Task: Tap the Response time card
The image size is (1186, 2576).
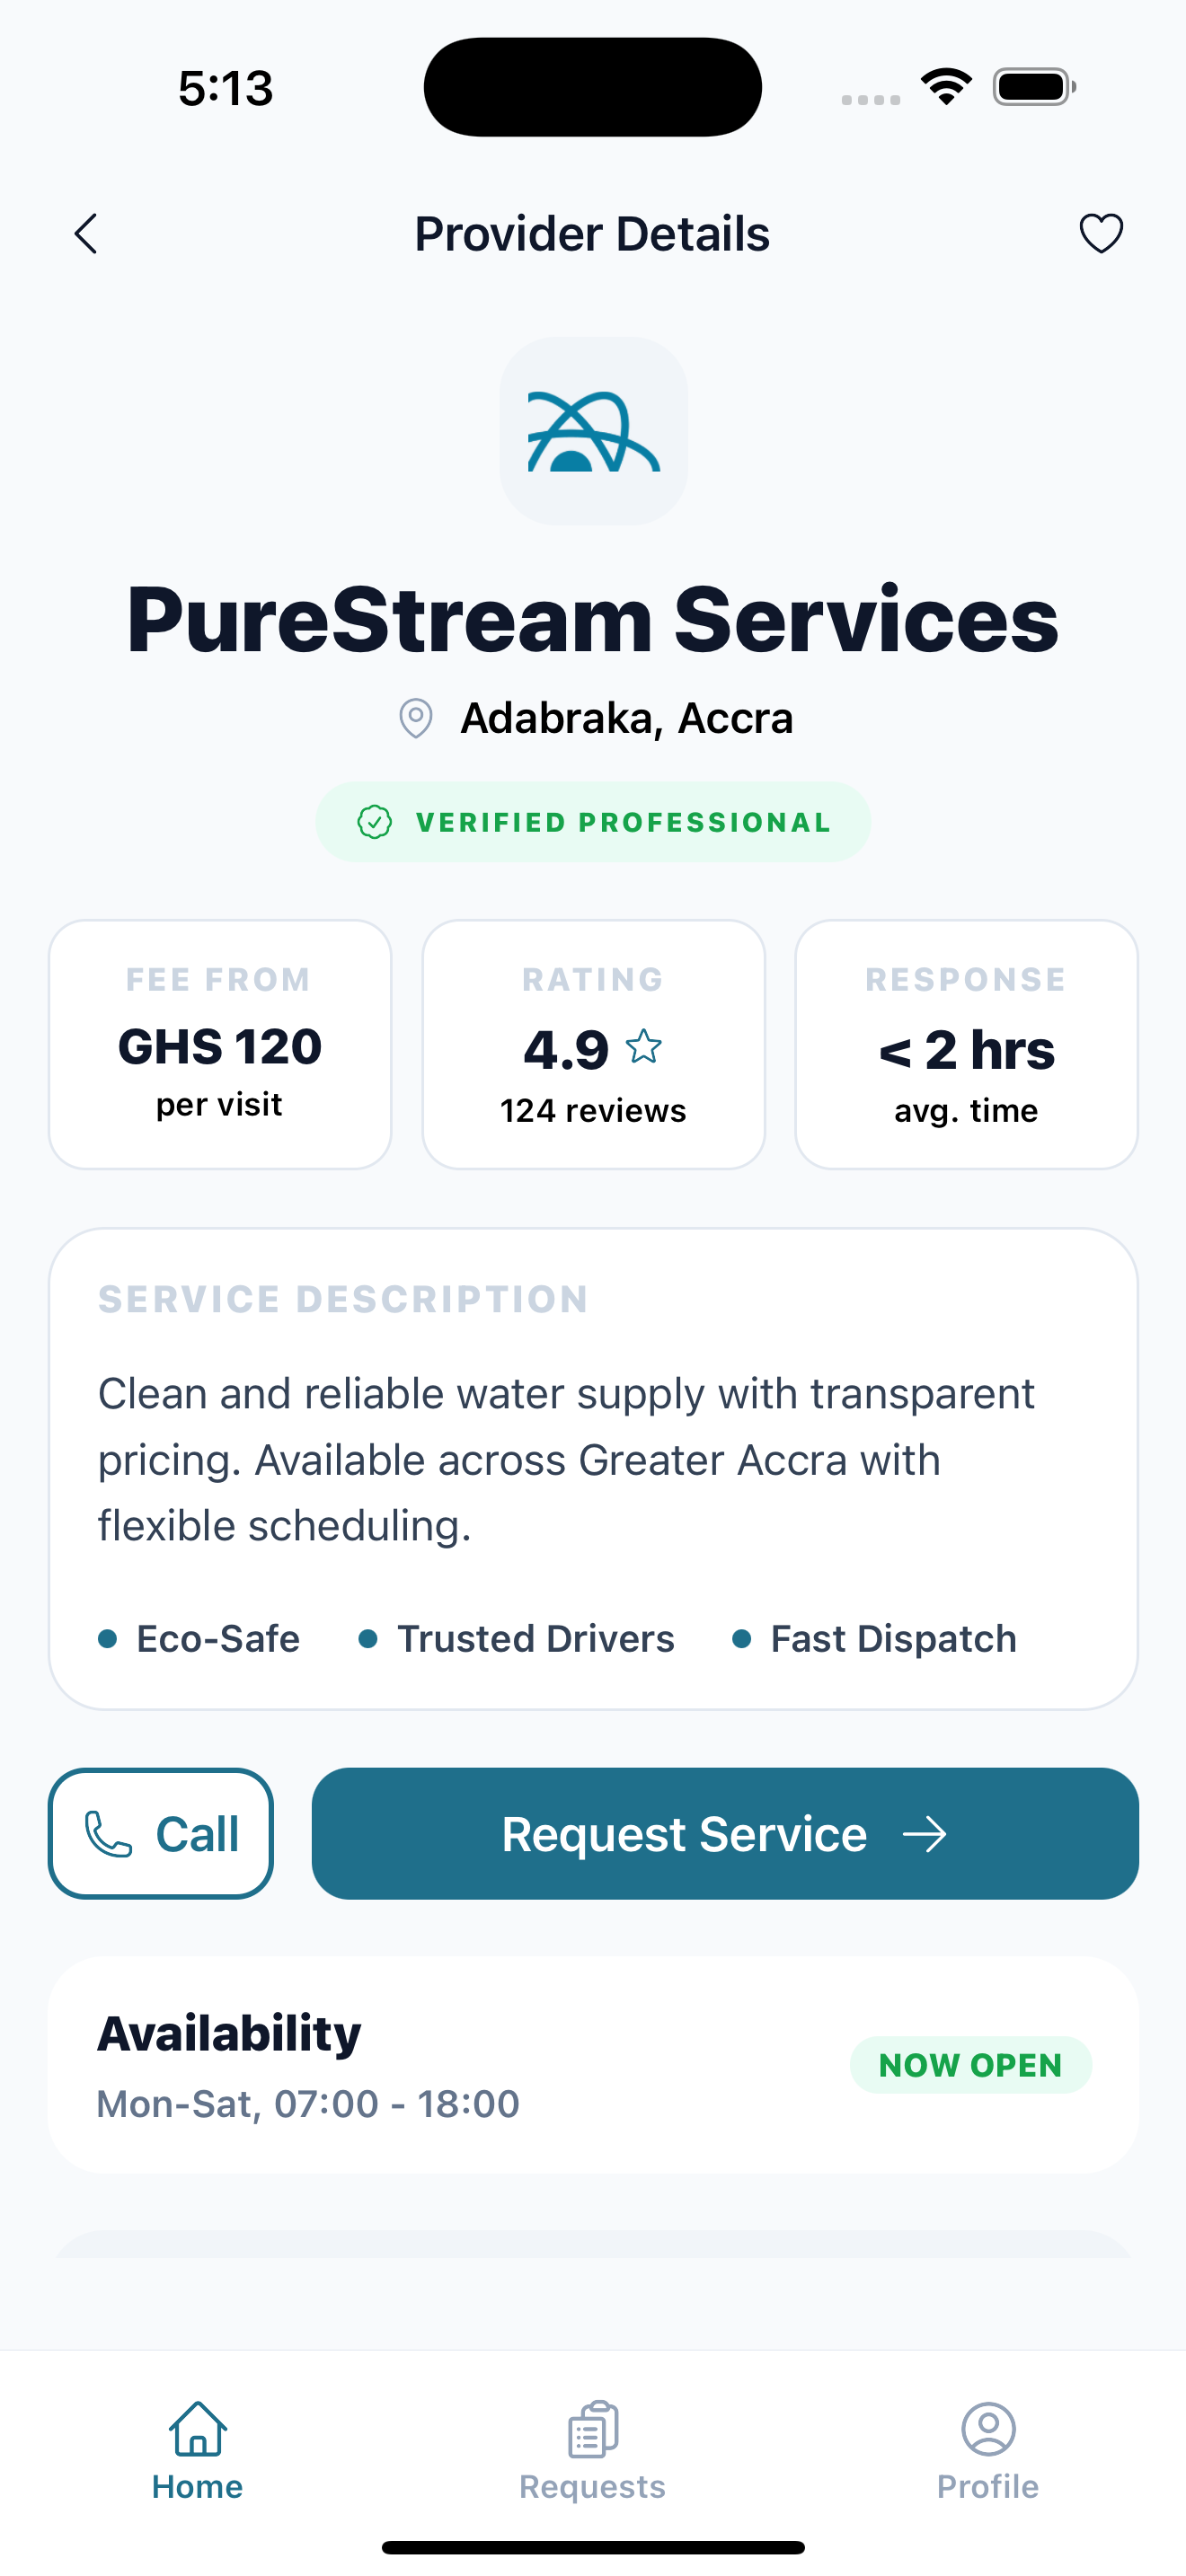Action: pyautogui.click(x=966, y=1044)
